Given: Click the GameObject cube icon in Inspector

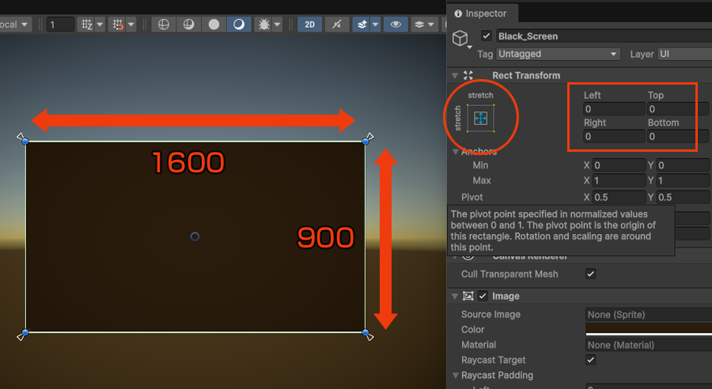Looking at the screenshot, I should click(x=460, y=38).
